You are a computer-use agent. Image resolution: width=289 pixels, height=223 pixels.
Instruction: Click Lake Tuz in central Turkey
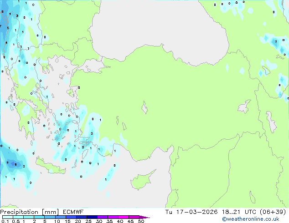coord(145,108)
